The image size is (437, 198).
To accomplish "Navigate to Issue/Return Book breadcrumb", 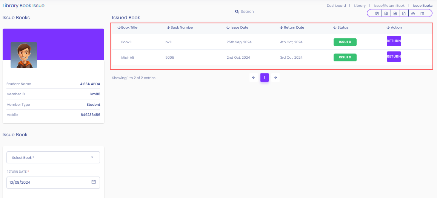I will pos(389,6).
